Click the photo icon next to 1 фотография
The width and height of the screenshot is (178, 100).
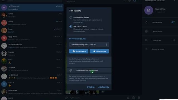pos(147,31)
